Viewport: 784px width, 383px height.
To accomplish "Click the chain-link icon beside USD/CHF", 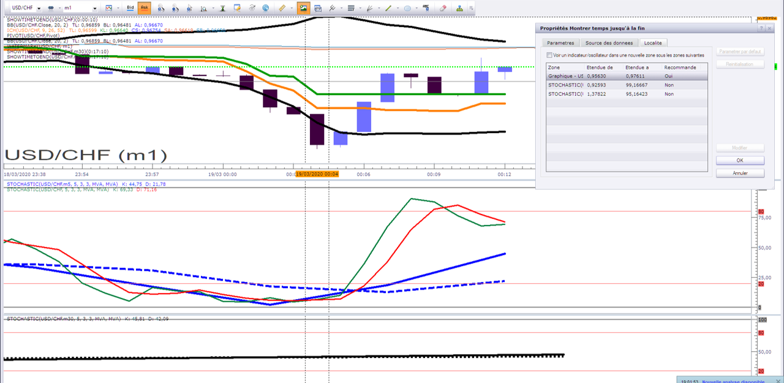I will (x=50, y=8).
